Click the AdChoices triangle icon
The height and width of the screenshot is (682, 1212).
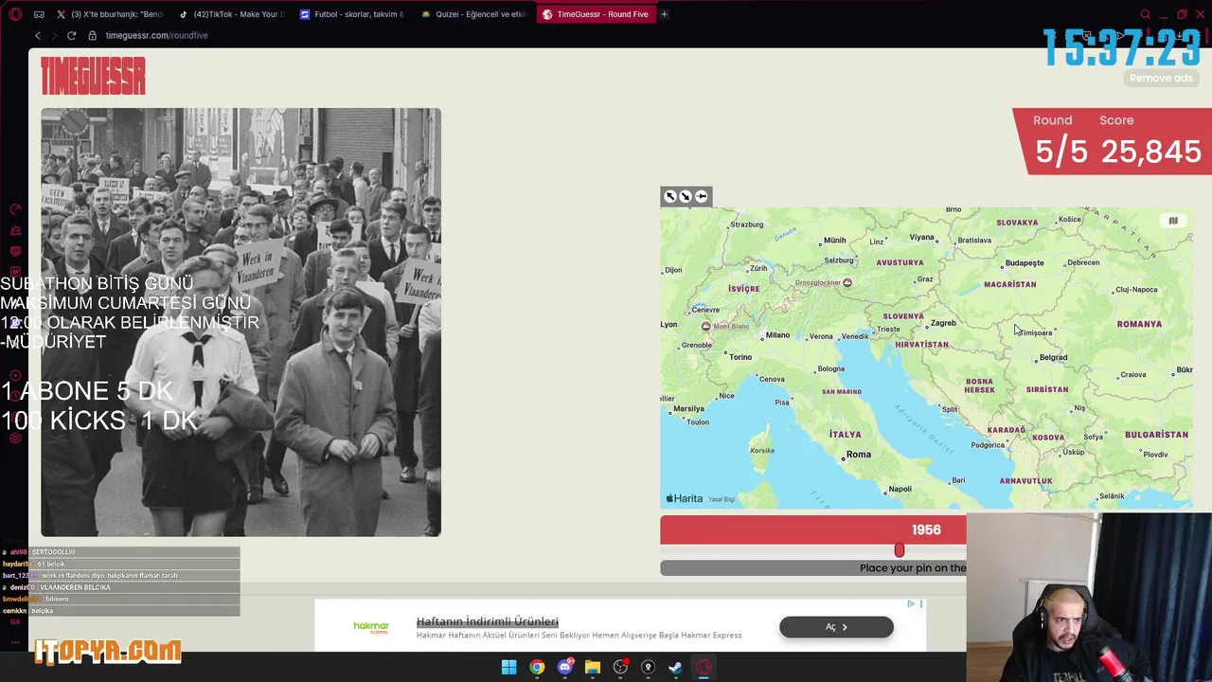pos(911,603)
